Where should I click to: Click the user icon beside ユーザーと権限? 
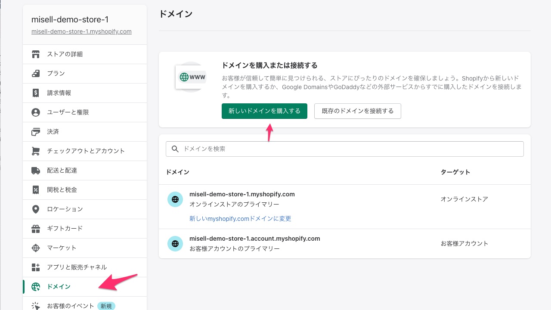(36, 112)
